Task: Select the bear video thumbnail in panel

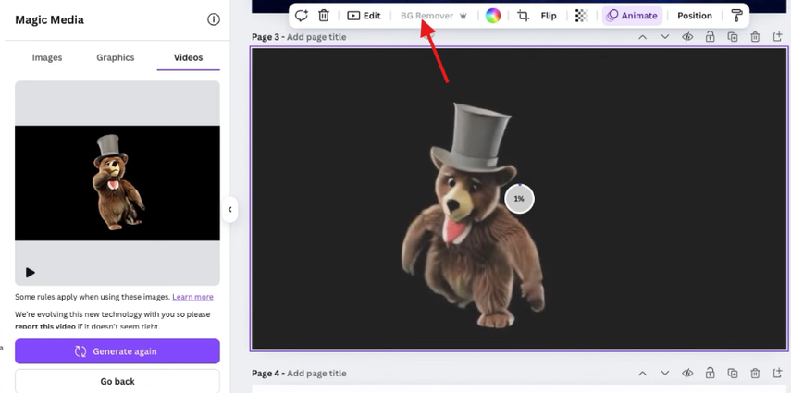Action: point(117,183)
